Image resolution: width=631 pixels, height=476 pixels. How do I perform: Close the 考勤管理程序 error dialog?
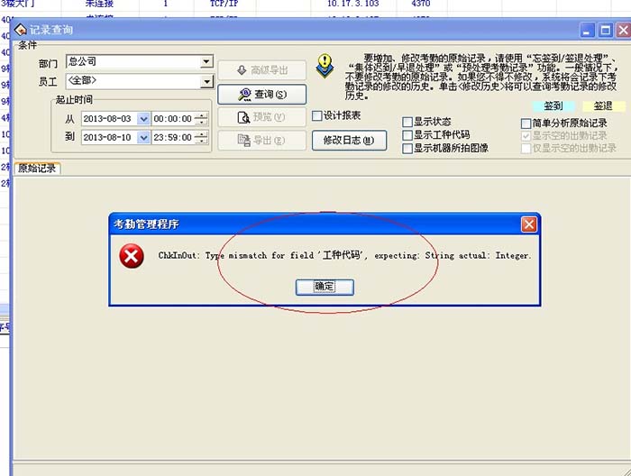tap(529, 224)
